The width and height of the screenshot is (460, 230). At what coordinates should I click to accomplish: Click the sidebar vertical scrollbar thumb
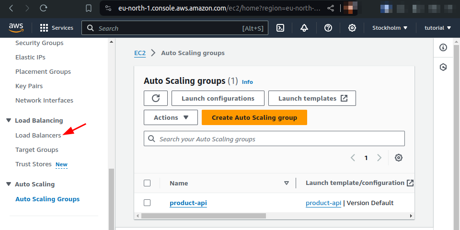coord(111,199)
